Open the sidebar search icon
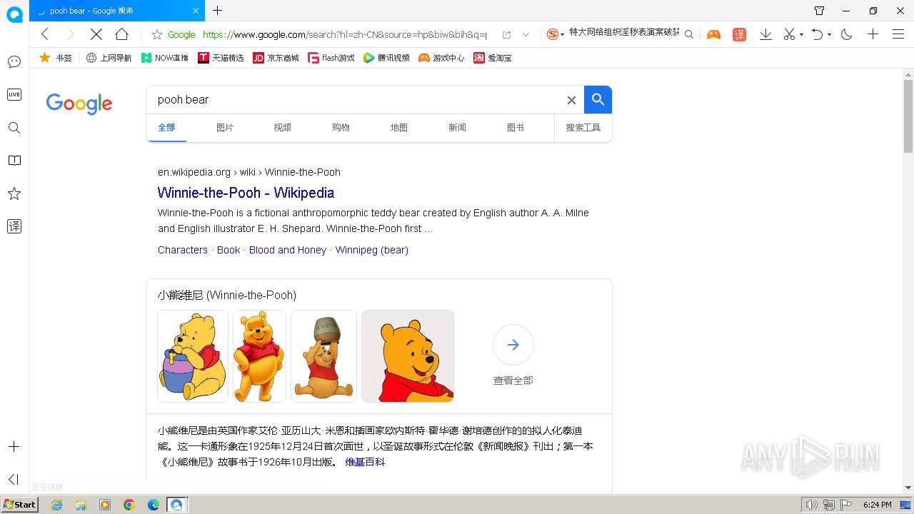 [x=14, y=128]
